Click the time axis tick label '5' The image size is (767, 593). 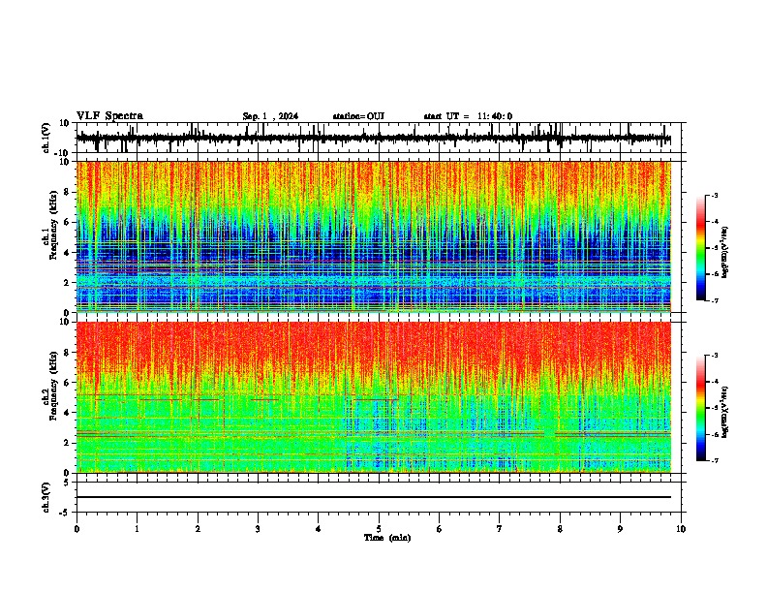pyautogui.click(x=379, y=529)
